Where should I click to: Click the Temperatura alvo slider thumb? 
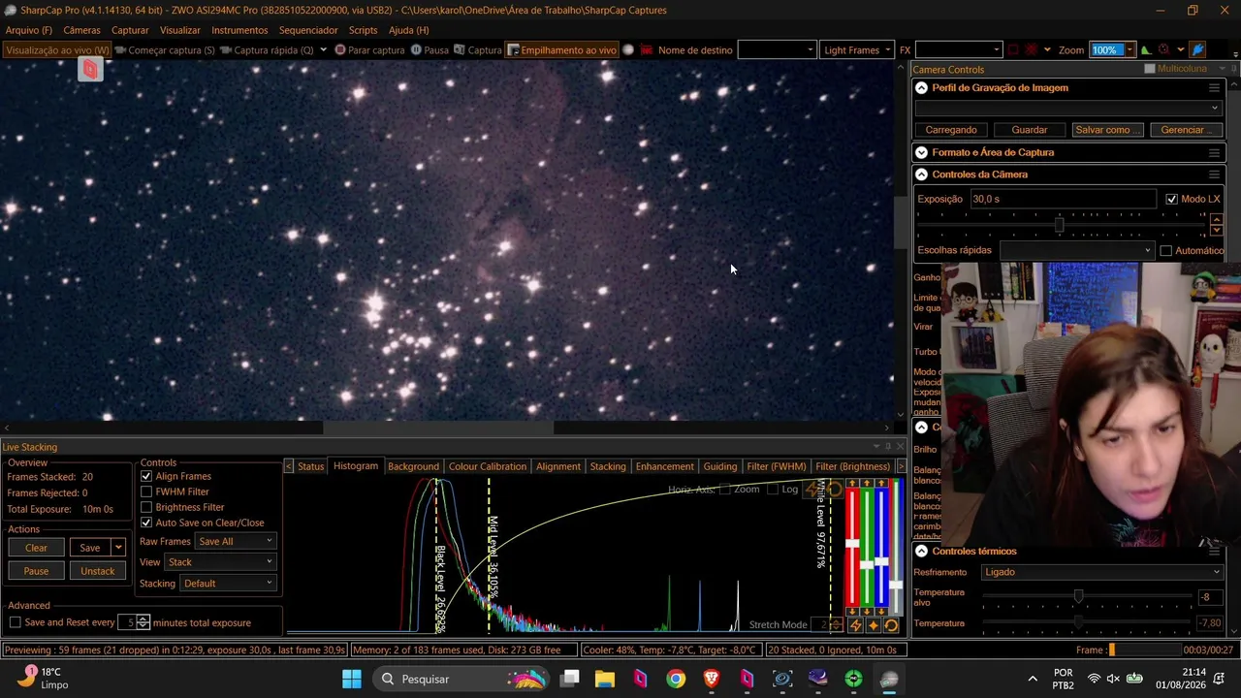click(x=1078, y=597)
